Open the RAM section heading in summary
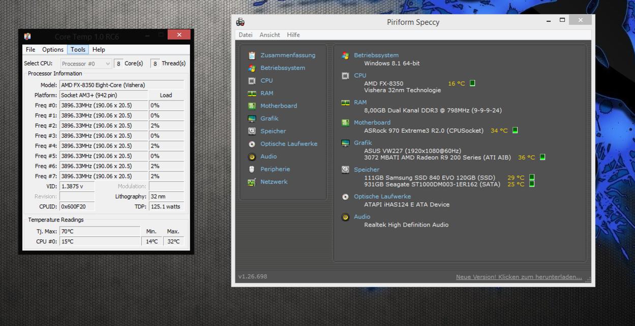635x326 pixels. pyautogui.click(x=360, y=102)
